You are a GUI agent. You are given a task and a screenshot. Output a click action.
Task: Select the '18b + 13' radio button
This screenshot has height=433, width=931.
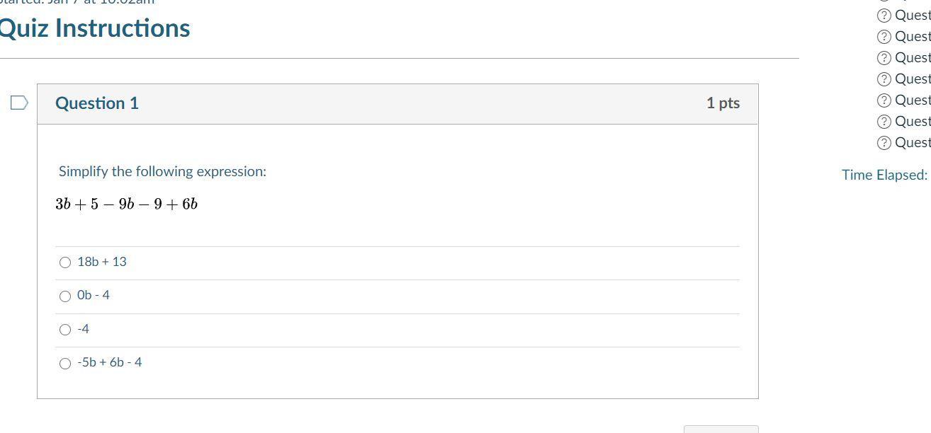(x=65, y=262)
